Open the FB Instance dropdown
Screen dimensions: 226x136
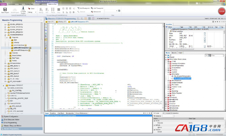pos(173,116)
